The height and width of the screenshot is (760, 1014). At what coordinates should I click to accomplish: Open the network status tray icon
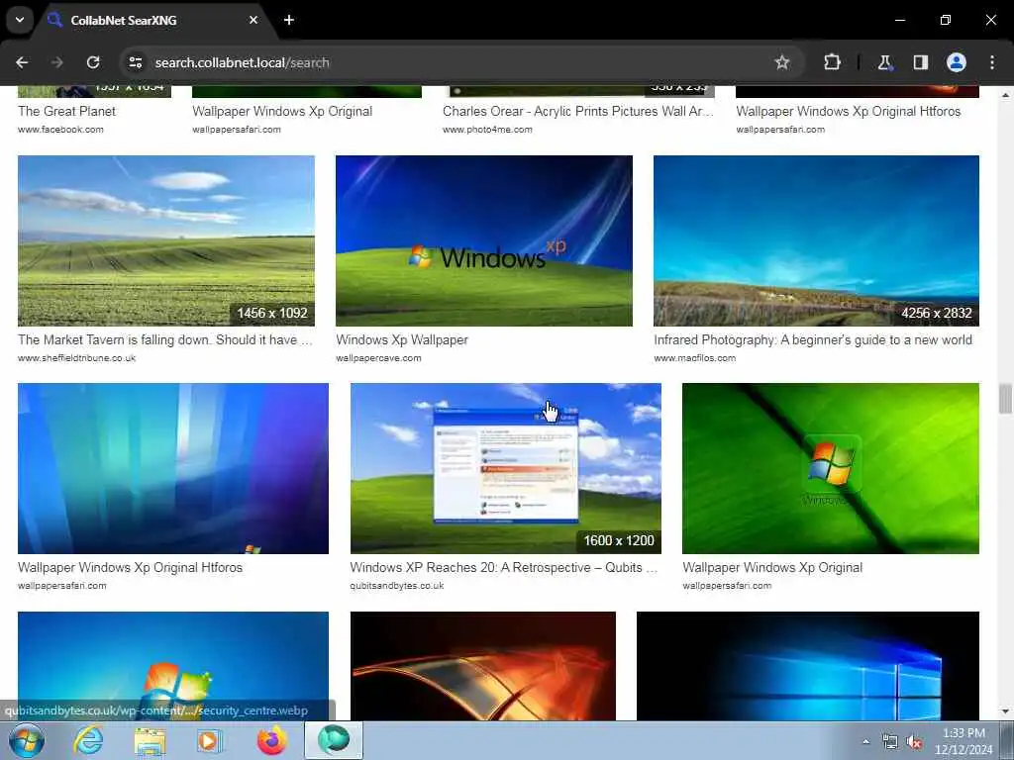click(890, 742)
